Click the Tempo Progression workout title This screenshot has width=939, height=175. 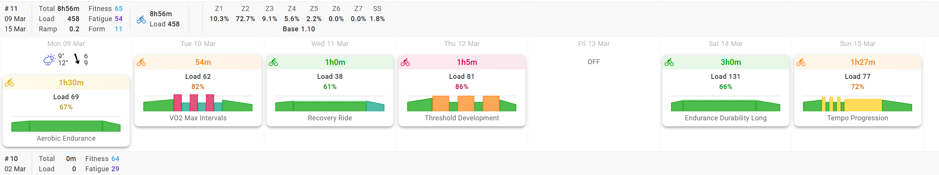[858, 118]
